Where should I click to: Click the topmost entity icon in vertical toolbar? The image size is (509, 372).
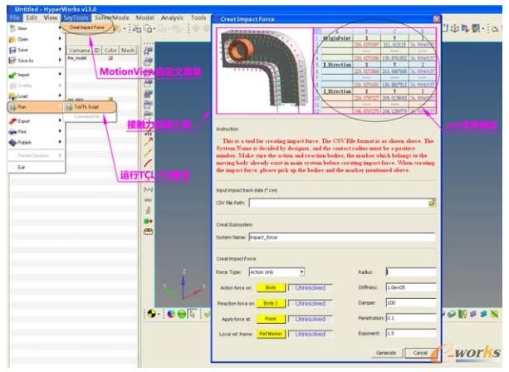(148, 51)
